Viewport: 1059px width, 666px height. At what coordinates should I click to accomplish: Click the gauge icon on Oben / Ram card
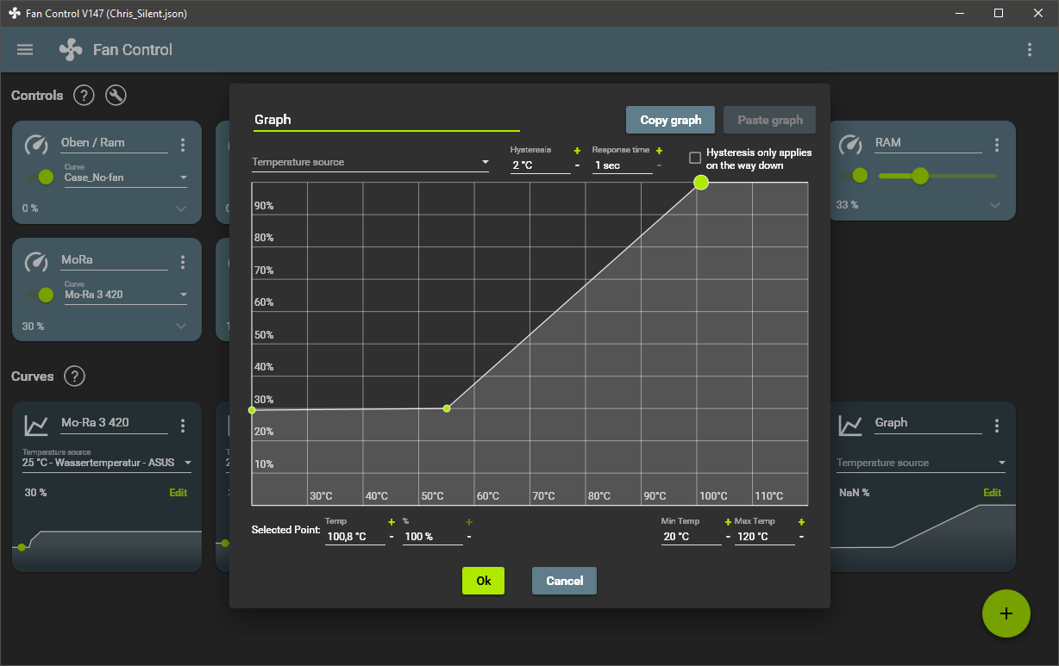[x=36, y=145]
